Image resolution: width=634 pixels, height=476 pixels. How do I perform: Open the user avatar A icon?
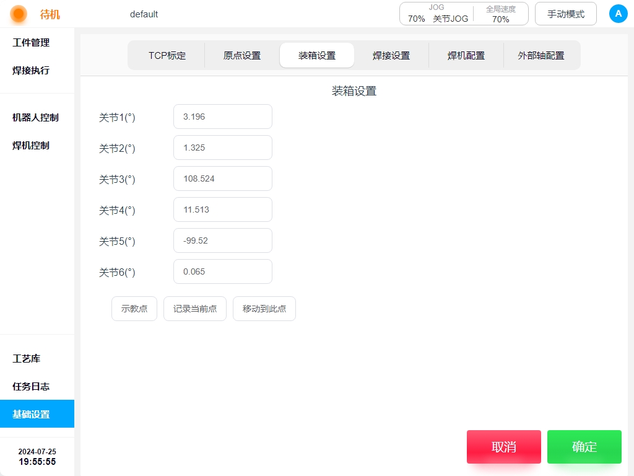(618, 14)
